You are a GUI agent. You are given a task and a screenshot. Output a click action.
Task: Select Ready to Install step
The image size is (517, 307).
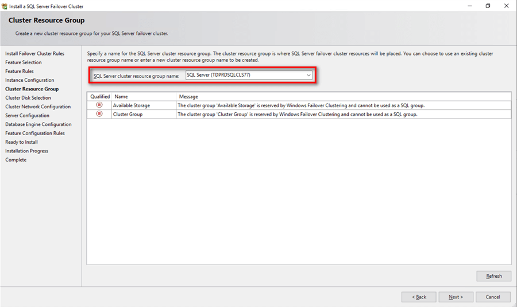pyautogui.click(x=21, y=142)
